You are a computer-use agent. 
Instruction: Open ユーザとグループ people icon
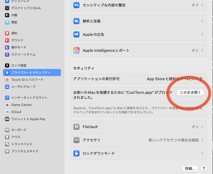(7, 87)
